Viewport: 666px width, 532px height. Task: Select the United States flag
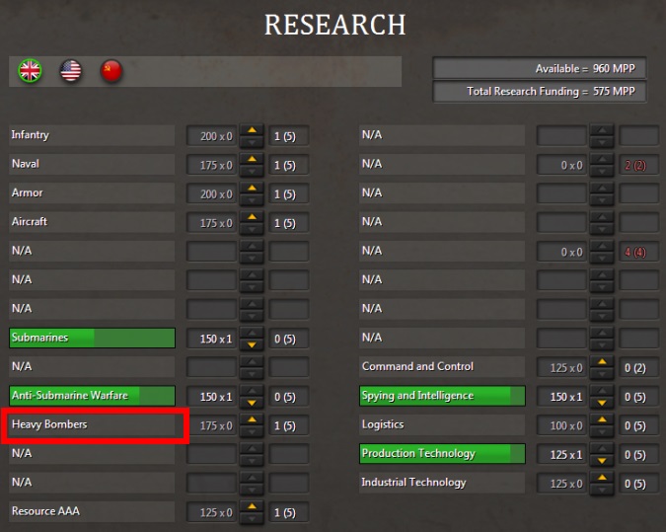tap(70, 70)
